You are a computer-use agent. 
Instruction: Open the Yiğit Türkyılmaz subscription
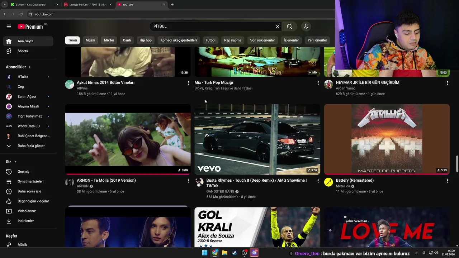pos(28,116)
